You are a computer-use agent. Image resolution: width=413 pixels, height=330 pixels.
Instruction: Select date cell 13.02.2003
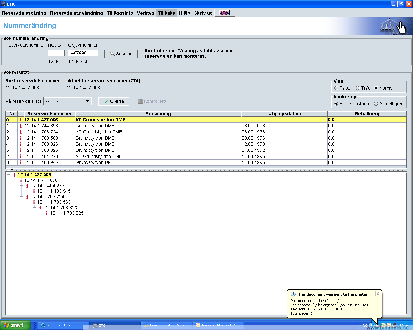coord(285,126)
